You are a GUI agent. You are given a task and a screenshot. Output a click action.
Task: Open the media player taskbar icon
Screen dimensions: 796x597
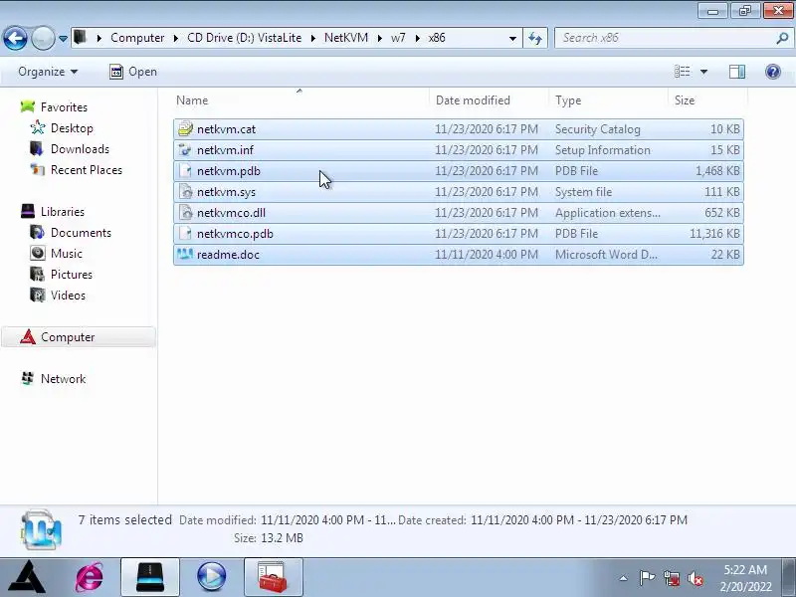coord(212,577)
